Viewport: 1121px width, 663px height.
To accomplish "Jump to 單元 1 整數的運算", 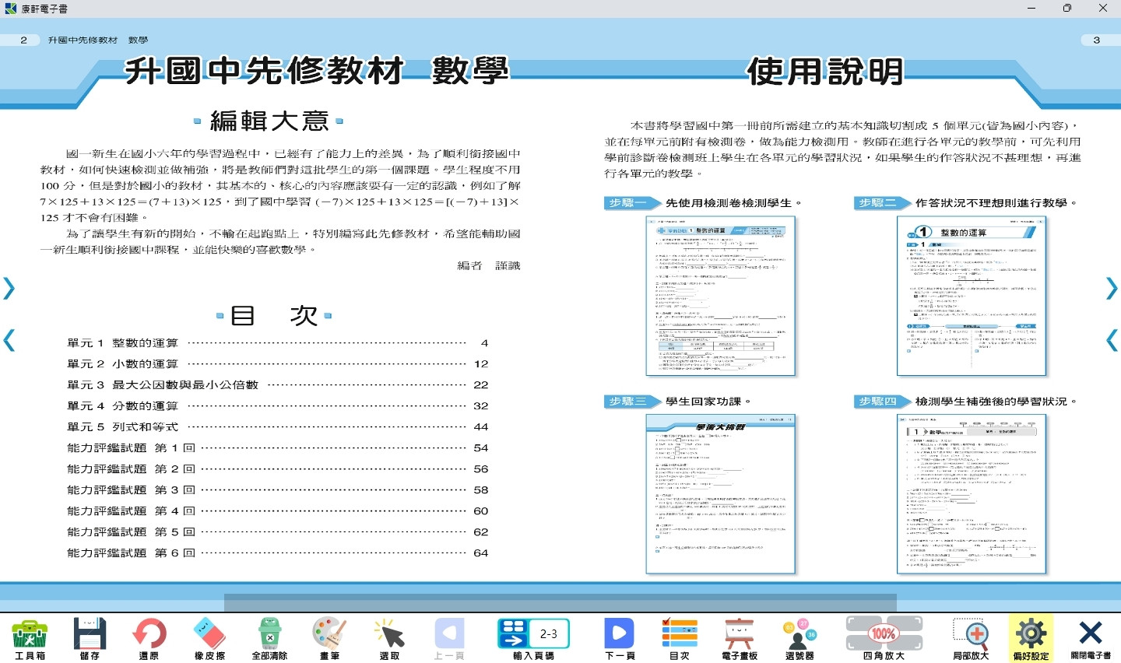I will tap(278, 343).
